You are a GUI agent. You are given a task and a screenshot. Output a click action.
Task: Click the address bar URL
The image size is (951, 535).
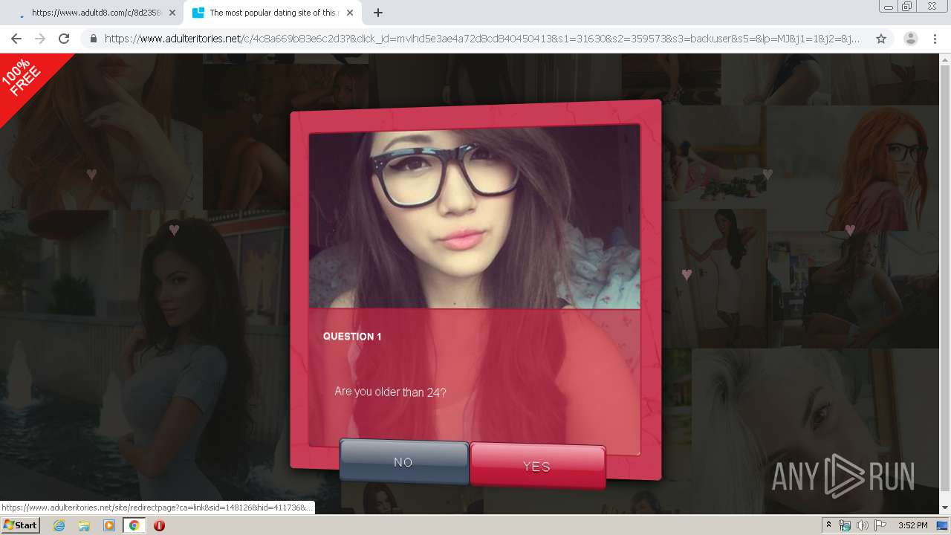click(482, 39)
